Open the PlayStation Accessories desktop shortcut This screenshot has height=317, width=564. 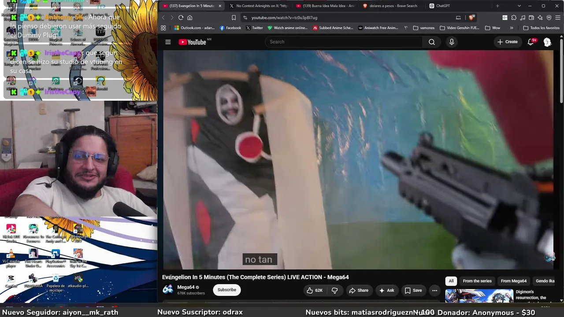click(x=56, y=258)
